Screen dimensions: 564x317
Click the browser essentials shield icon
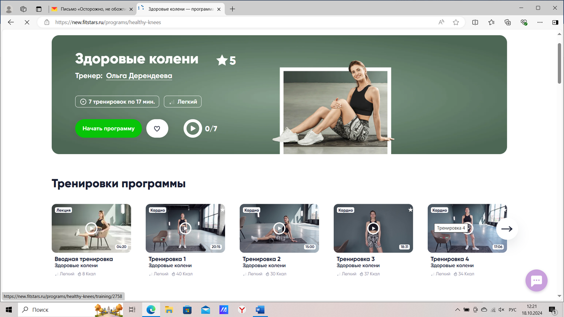pos(523,22)
